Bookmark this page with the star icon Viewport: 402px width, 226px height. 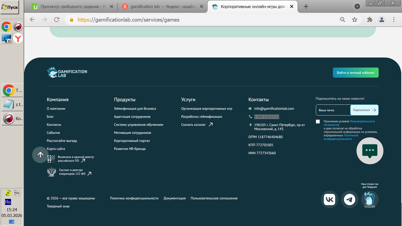coord(355,20)
